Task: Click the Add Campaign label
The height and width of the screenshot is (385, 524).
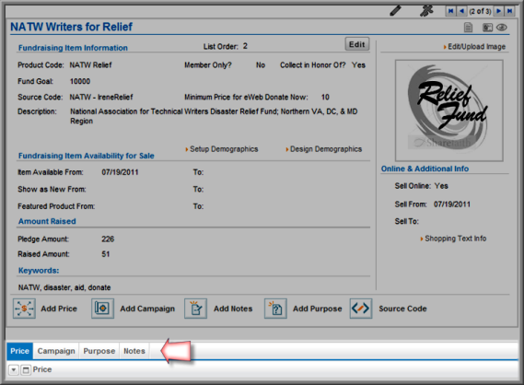Action: (x=147, y=309)
